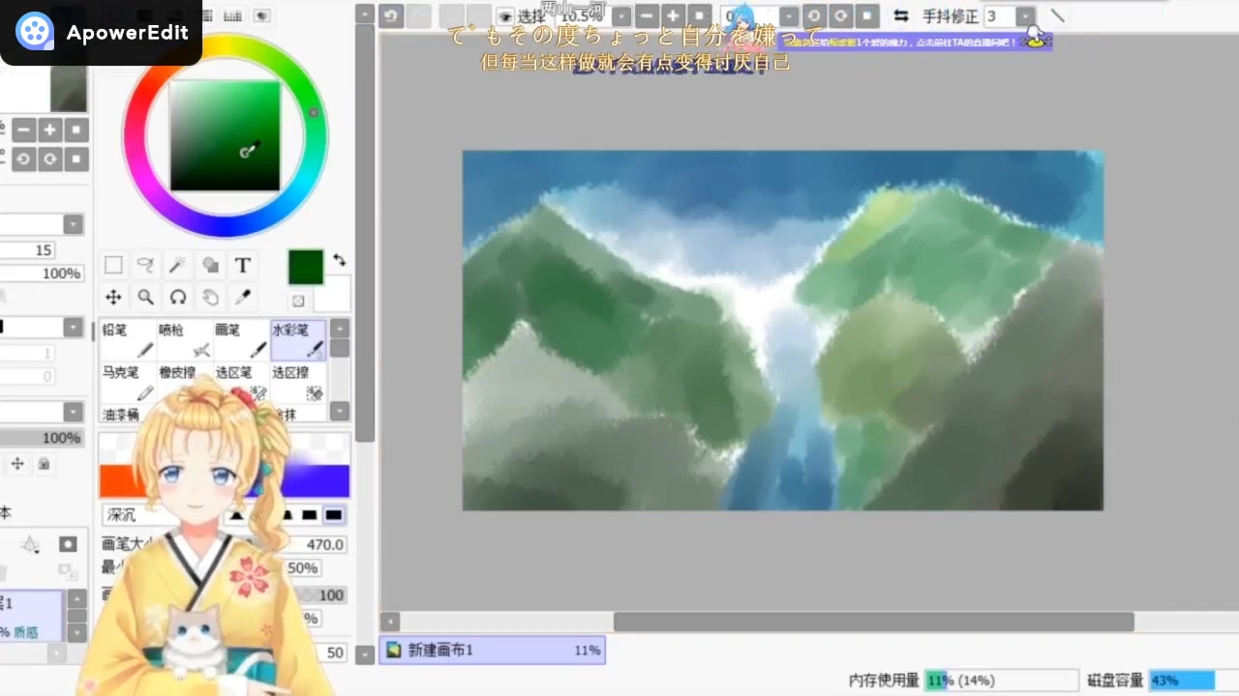Select the rotate view tool

coord(177,297)
